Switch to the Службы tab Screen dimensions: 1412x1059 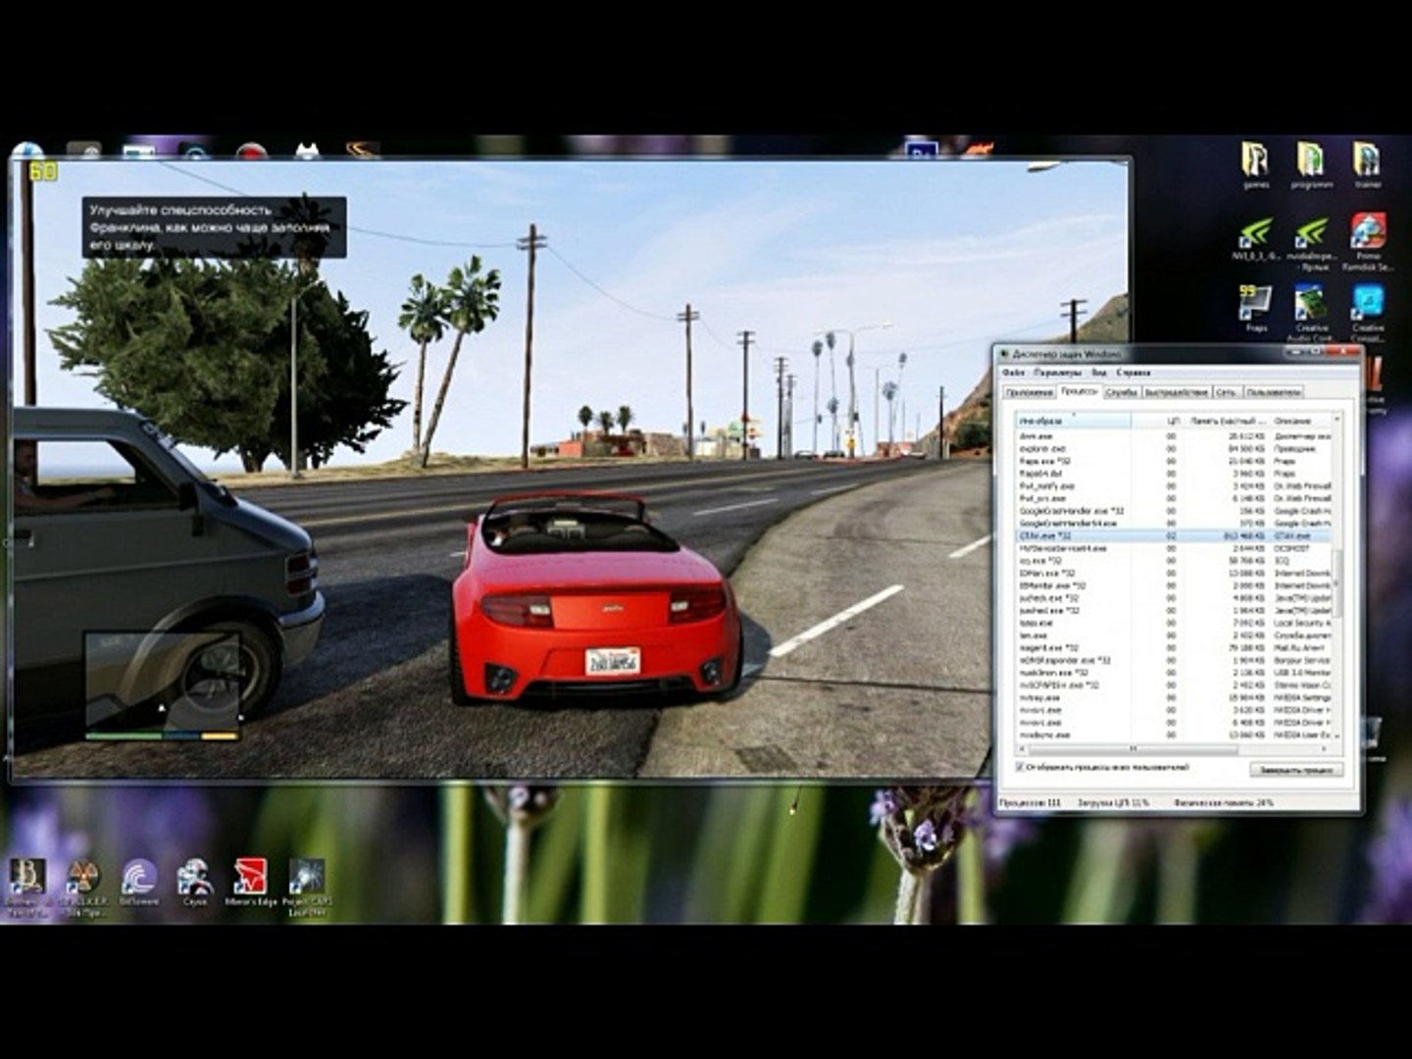pyautogui.click(x=1122, y=392)
